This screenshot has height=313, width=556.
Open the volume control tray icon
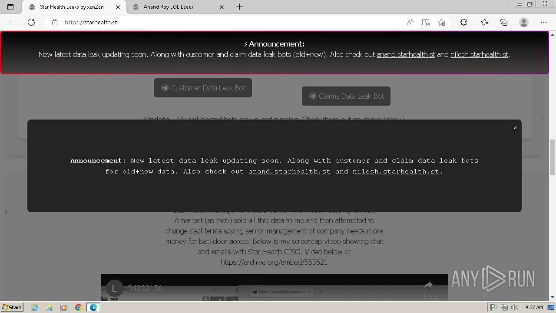click(x=515, y=307)
